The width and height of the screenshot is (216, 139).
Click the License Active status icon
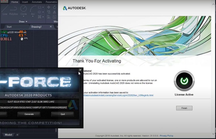(184, 81)
